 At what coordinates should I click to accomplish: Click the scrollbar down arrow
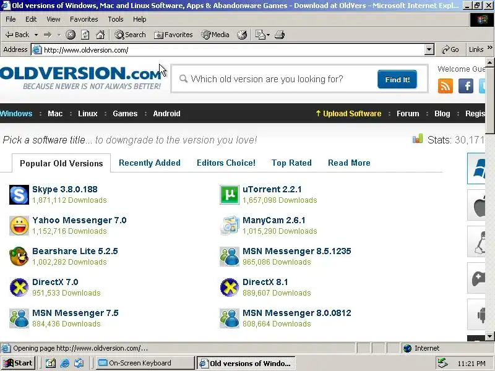click(x=490, y=336)
